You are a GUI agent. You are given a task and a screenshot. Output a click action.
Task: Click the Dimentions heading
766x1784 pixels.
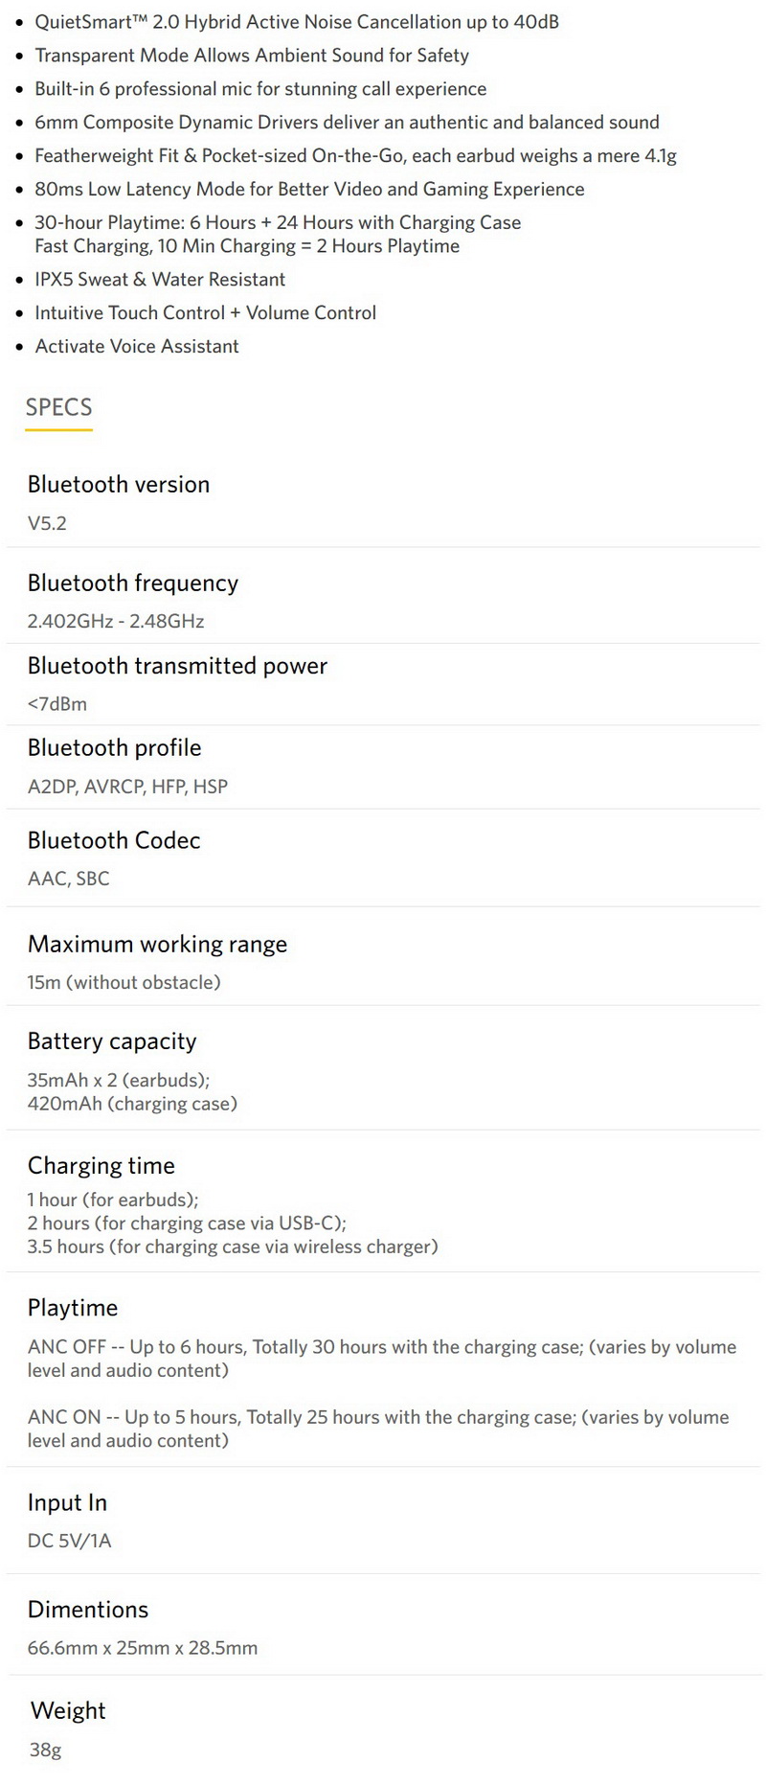tap(88, 1610)
